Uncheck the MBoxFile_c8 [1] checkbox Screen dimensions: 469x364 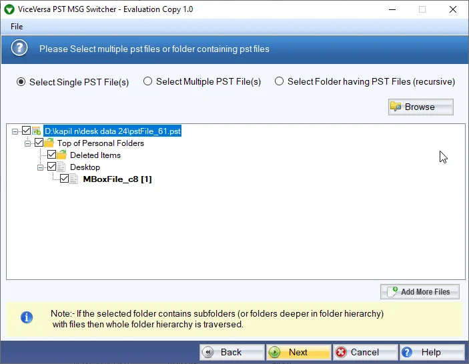[x=64, y=179]
